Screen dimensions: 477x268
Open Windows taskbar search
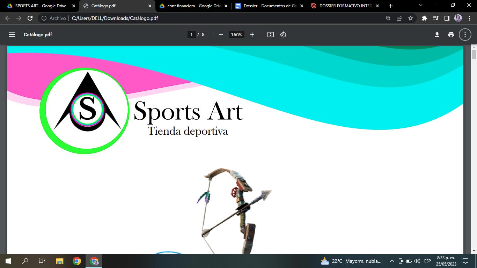pos(25,261)
